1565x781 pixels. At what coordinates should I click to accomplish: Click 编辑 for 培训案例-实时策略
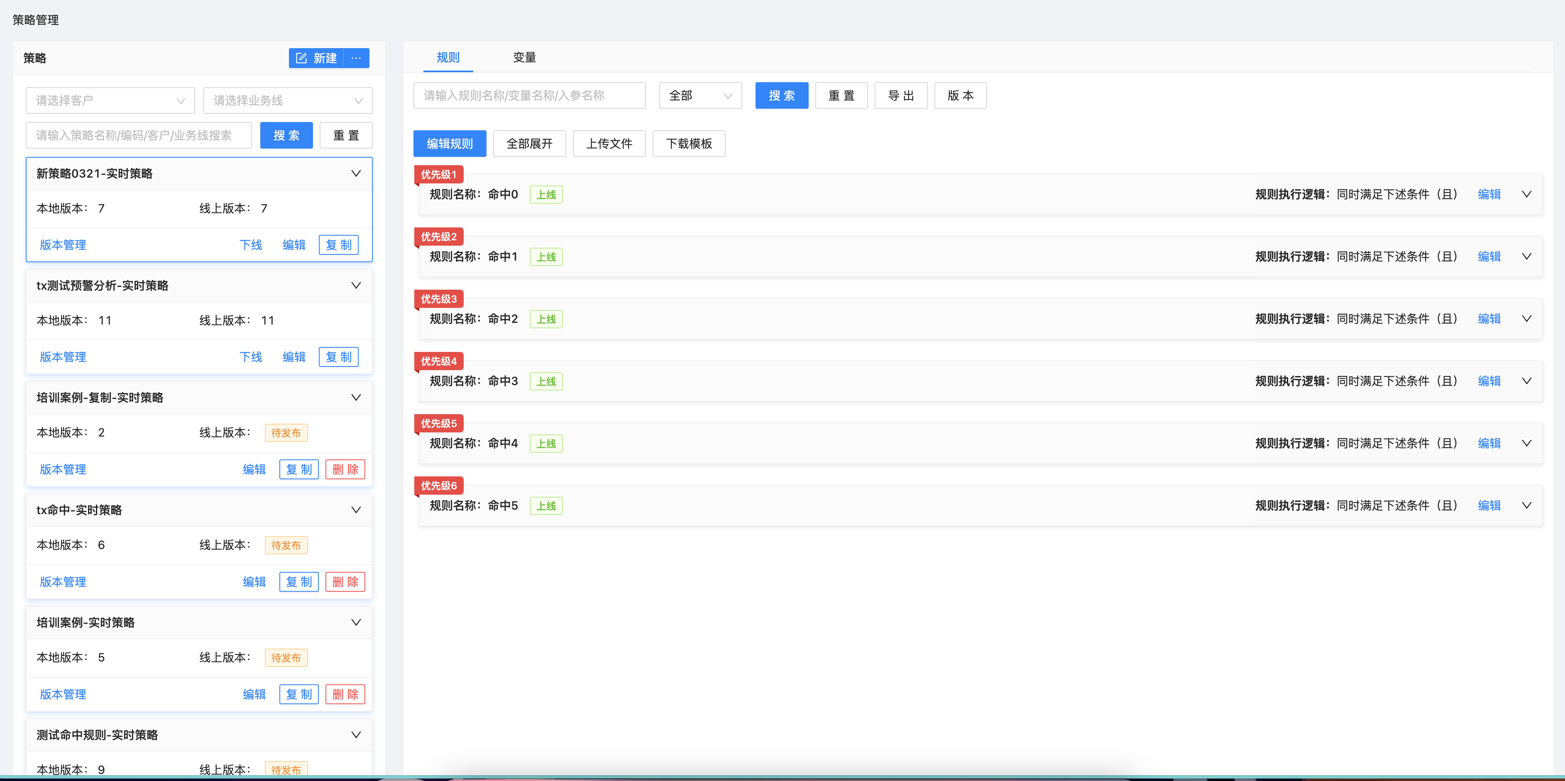coord(254,694)
